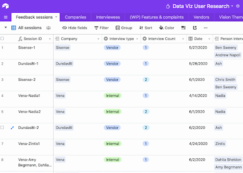Click the Hide fields button
243x173 pixels.
pyautogui.click(x=75, y=28)
